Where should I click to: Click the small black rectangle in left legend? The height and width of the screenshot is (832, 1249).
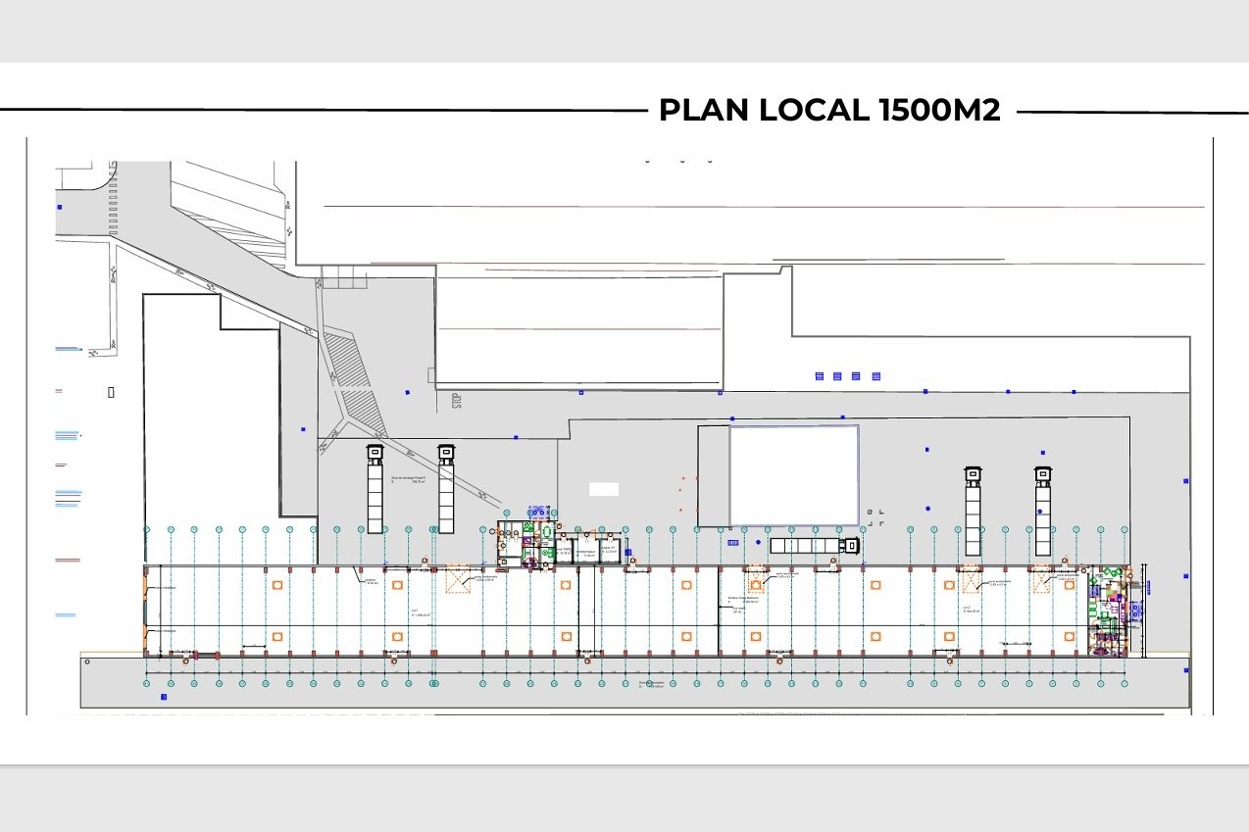111,392
